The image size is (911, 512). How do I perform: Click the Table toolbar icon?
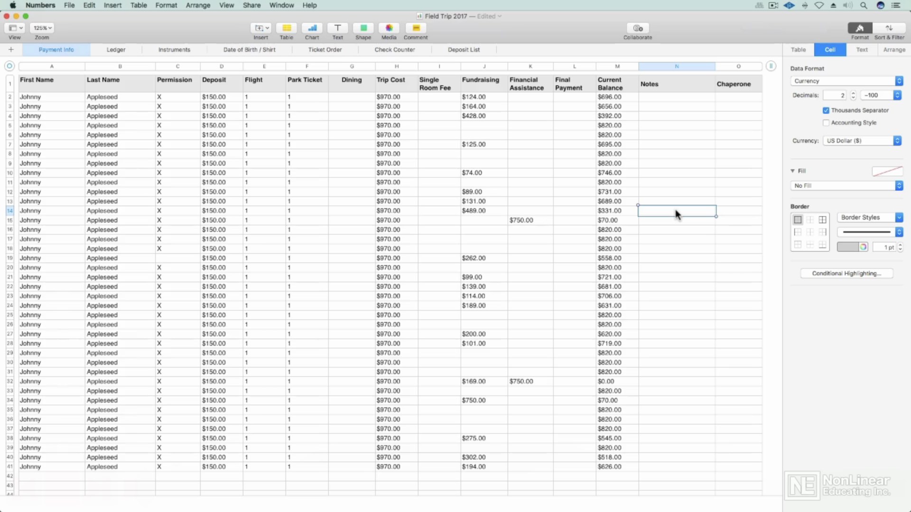click(x=286, y=28)
